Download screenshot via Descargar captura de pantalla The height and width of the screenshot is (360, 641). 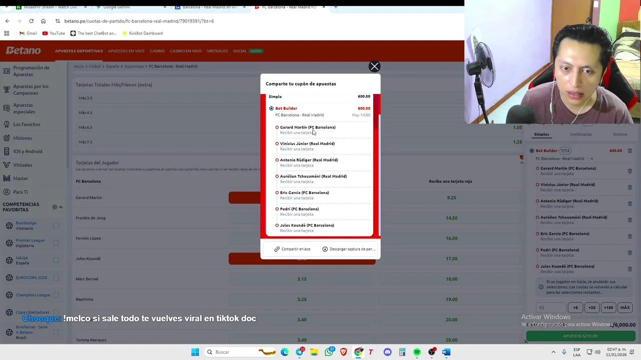point(349,249)
